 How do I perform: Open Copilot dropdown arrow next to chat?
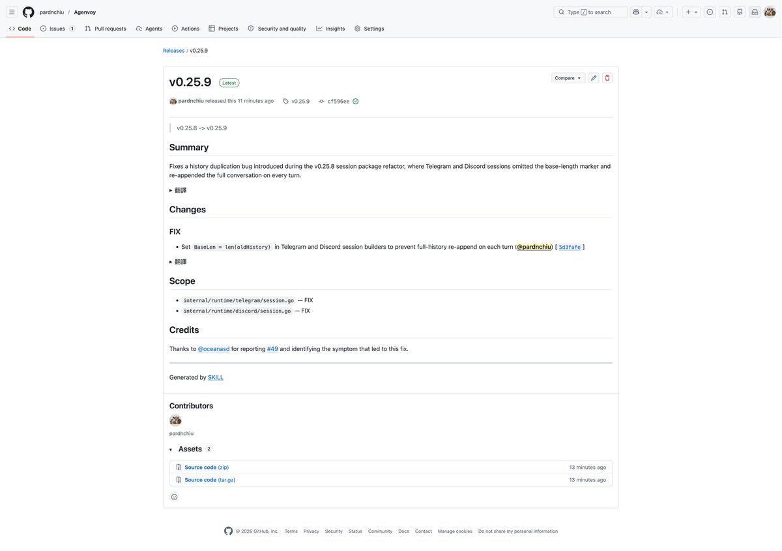[646, 12]
